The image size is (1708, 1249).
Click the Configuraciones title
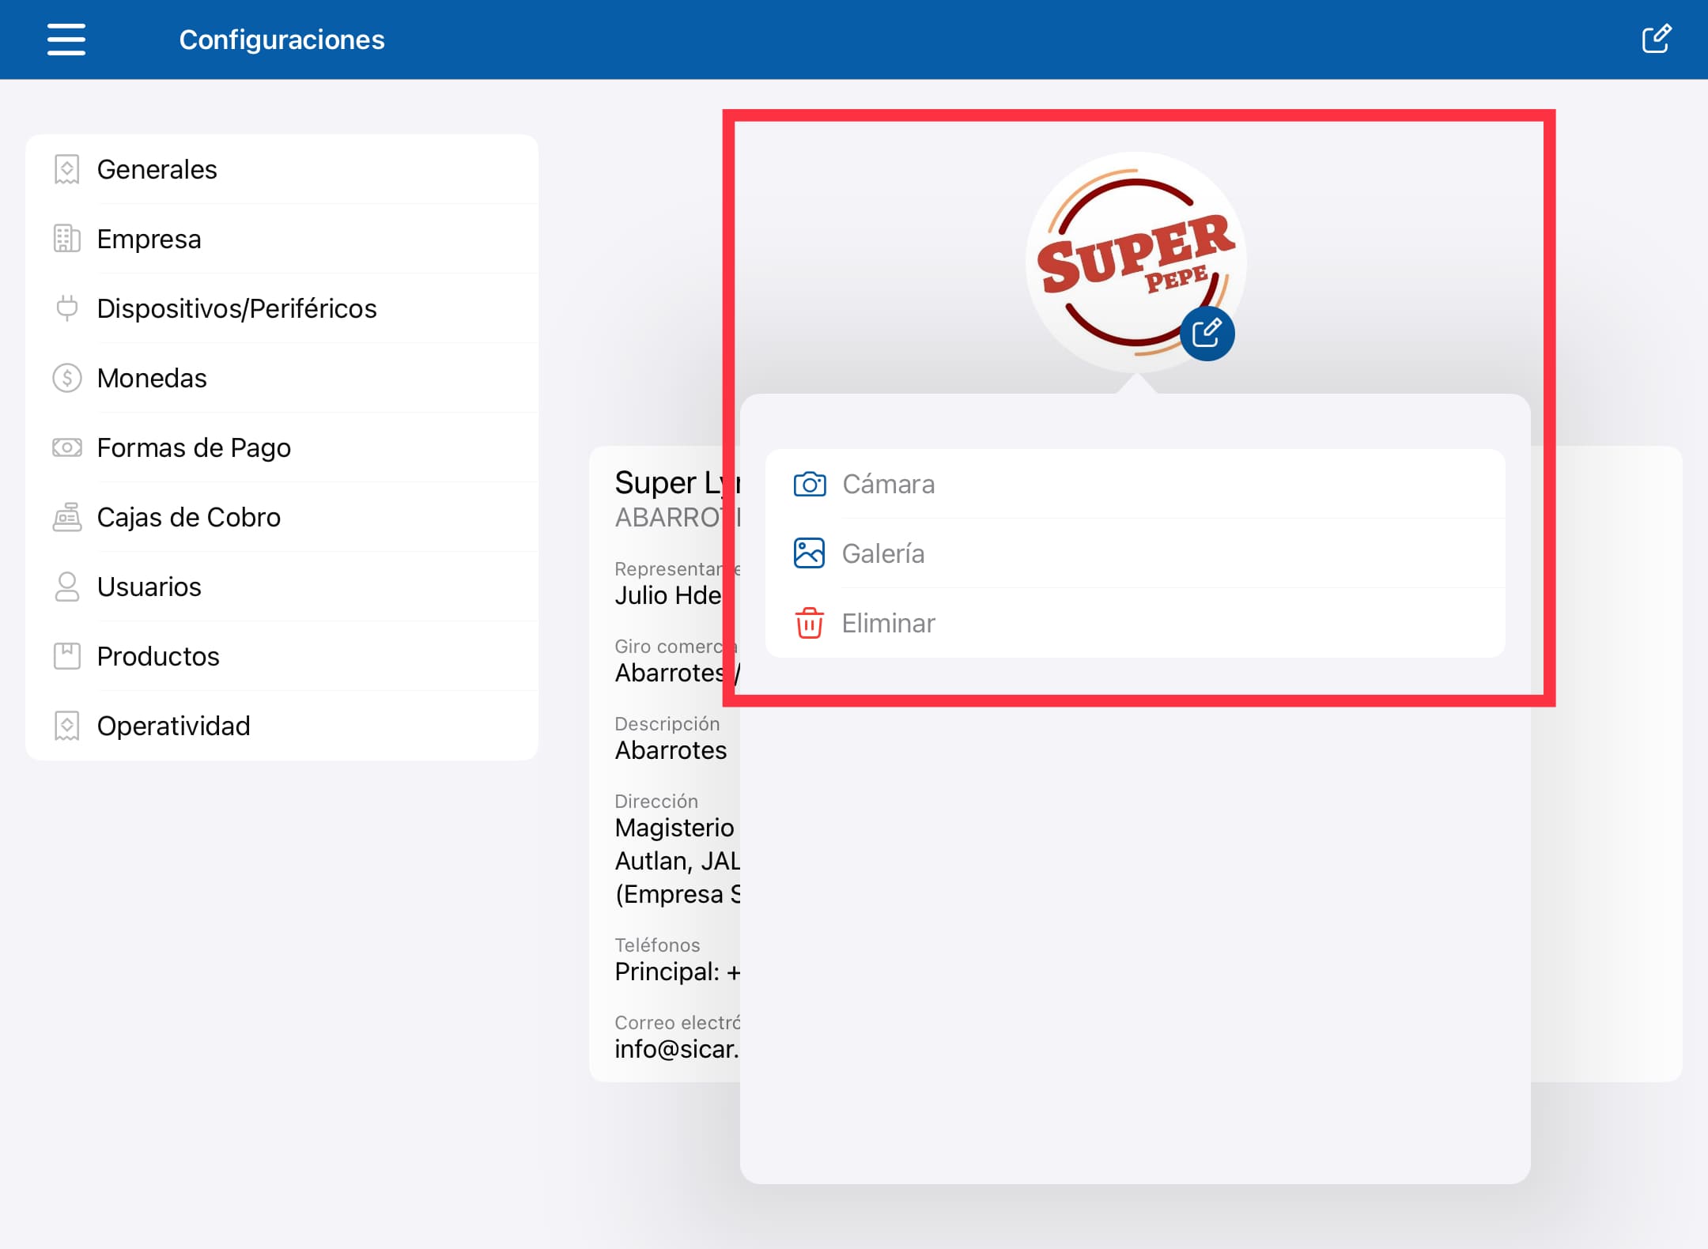[282, 40]
